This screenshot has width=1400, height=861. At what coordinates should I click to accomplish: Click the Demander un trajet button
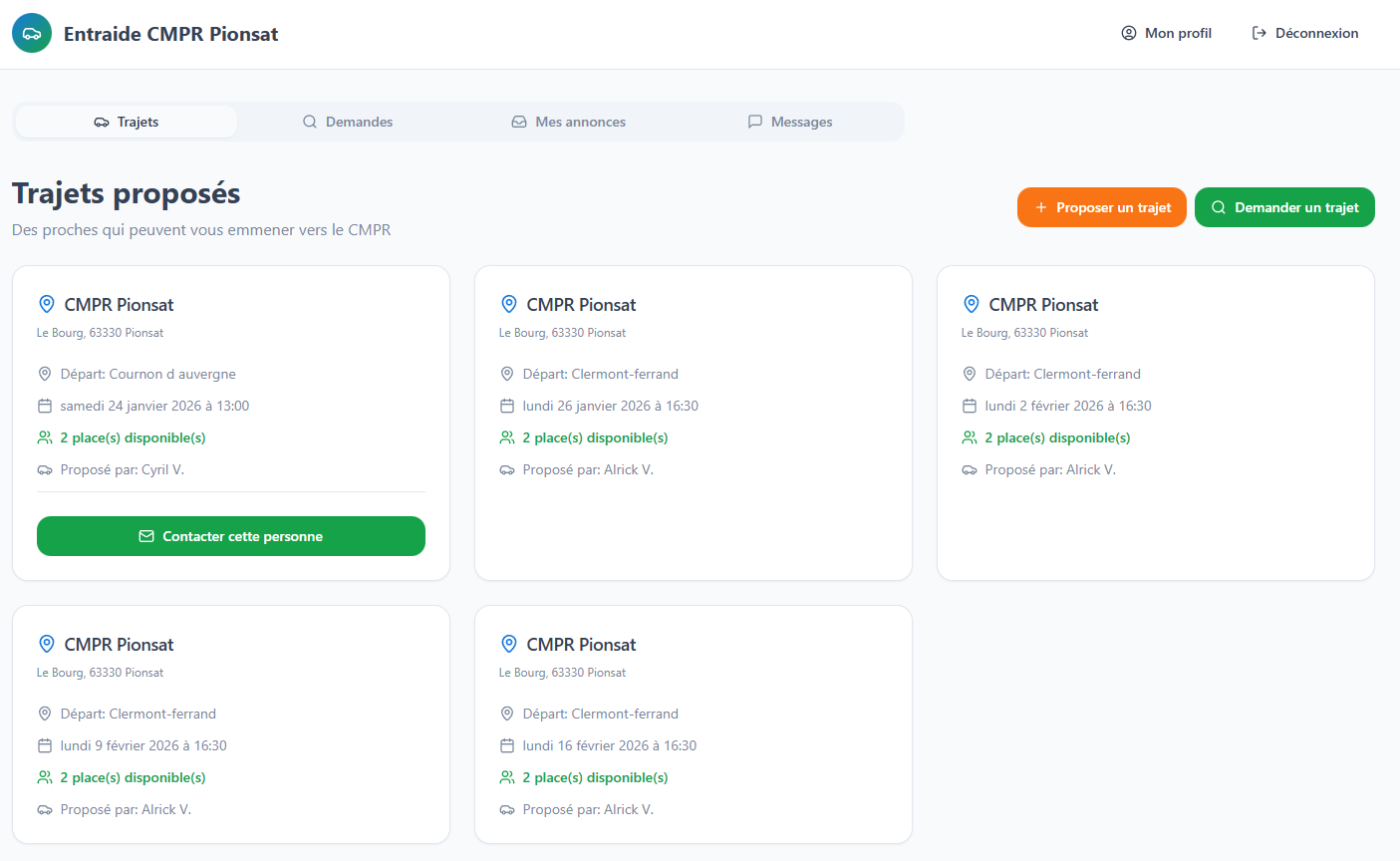1283,207
